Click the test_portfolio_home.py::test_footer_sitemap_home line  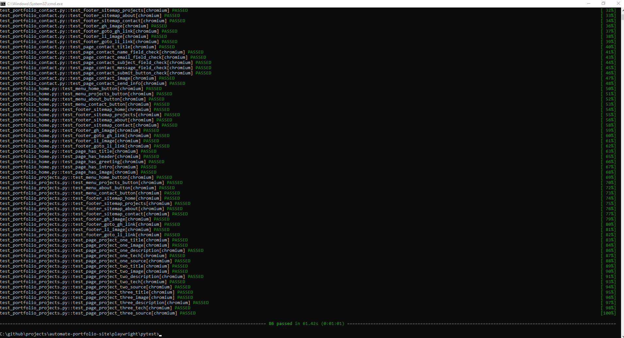[85, 110]
